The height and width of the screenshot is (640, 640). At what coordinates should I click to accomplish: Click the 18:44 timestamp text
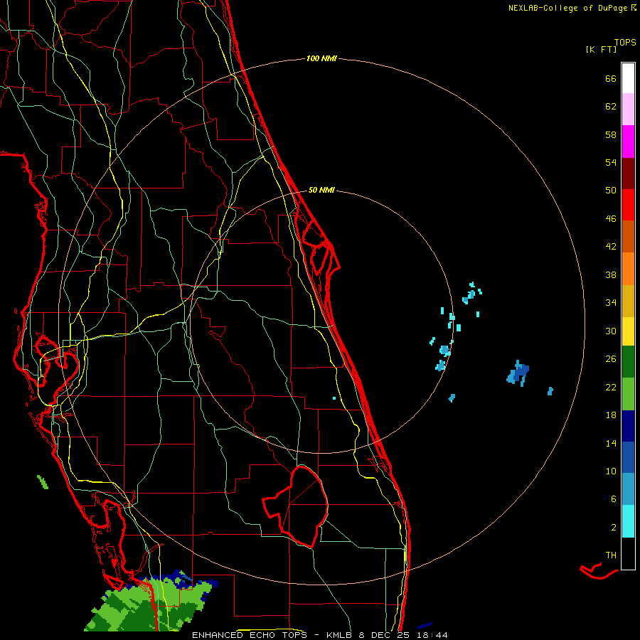coord(432,635)
